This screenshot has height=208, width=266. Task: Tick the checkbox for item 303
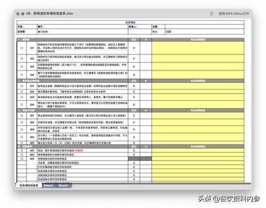tap(22, 129)
